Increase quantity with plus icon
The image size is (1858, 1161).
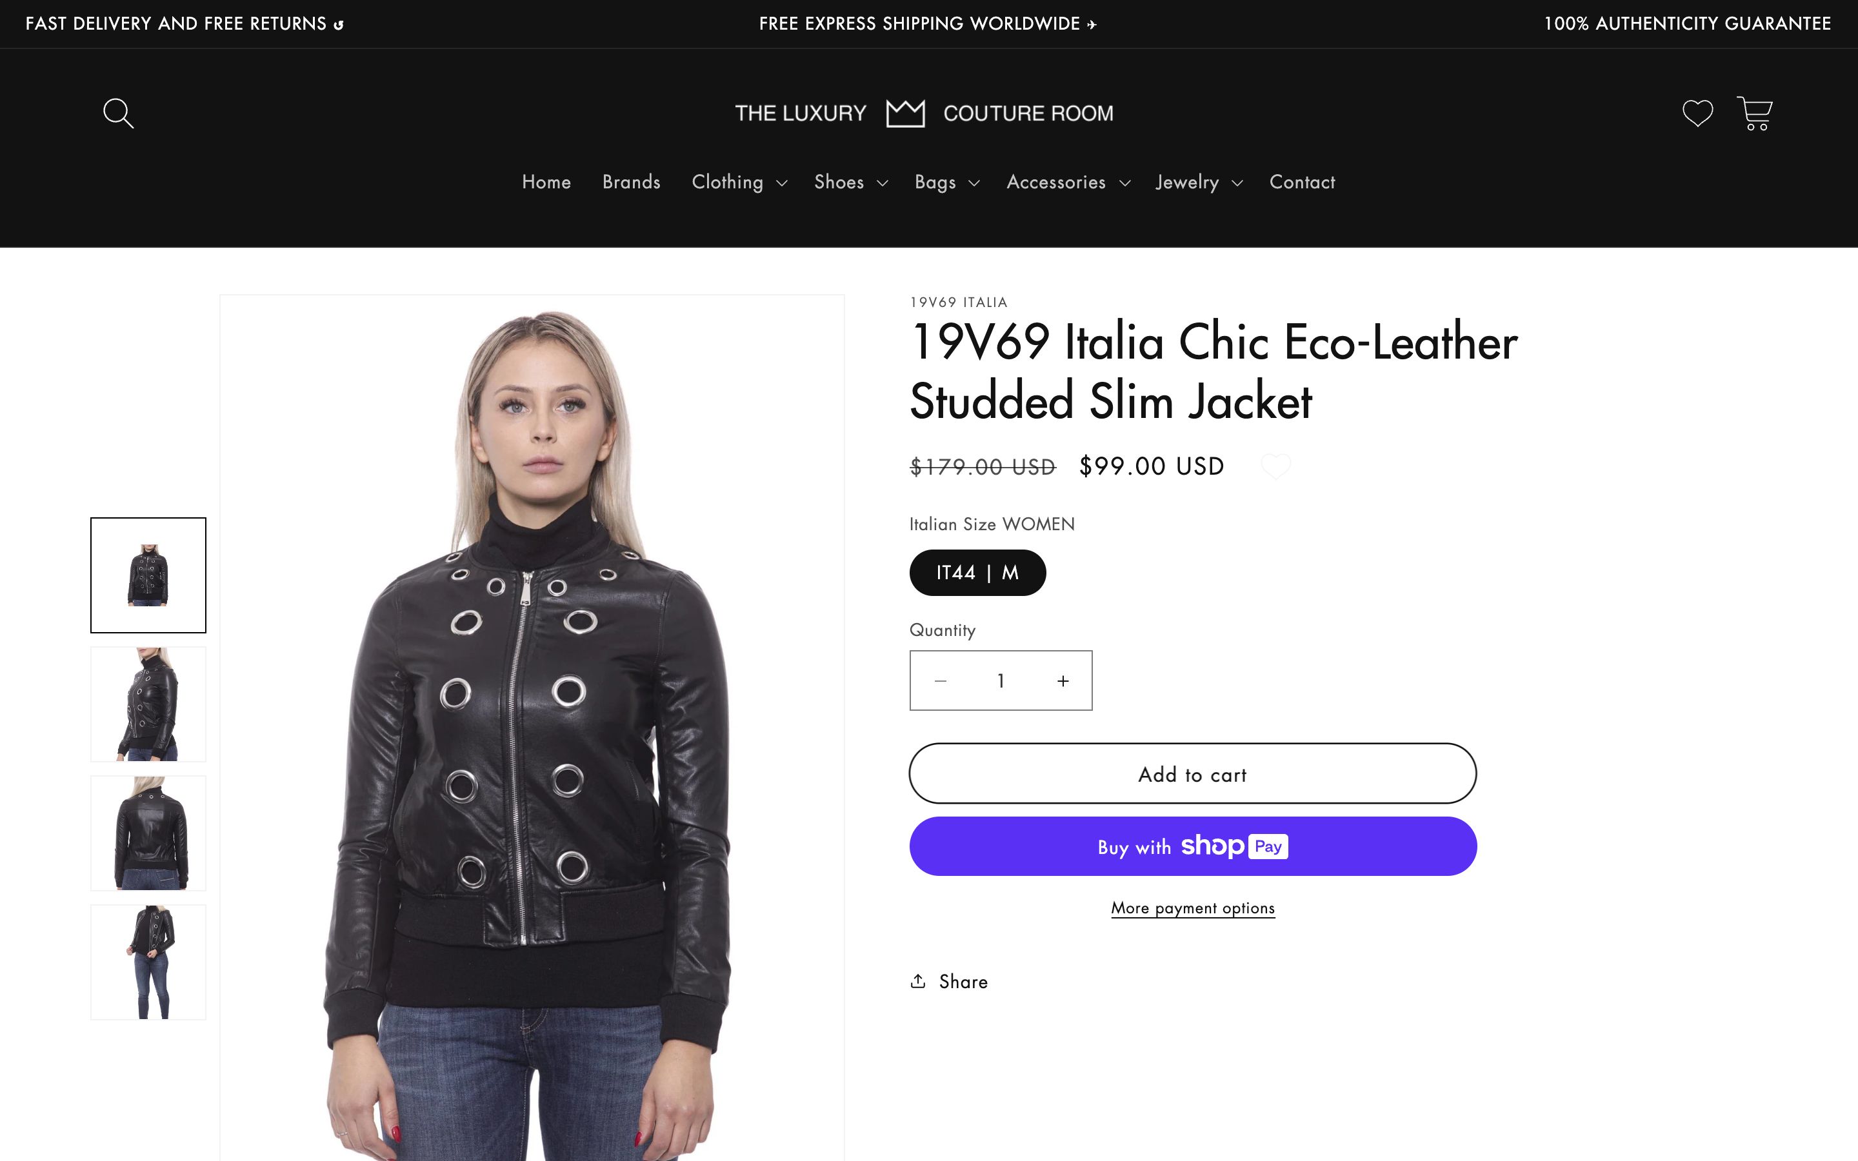click(1063, 681)
